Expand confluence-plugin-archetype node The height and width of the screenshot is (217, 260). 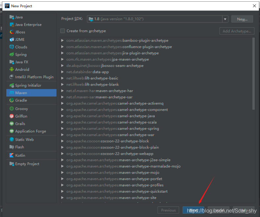point(62,47)
